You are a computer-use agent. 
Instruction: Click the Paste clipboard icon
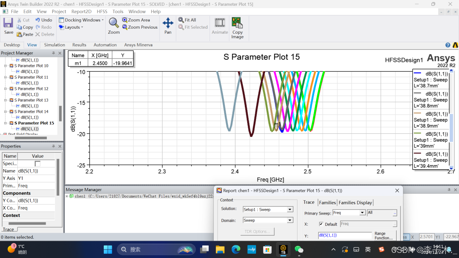tap(19, 34)
